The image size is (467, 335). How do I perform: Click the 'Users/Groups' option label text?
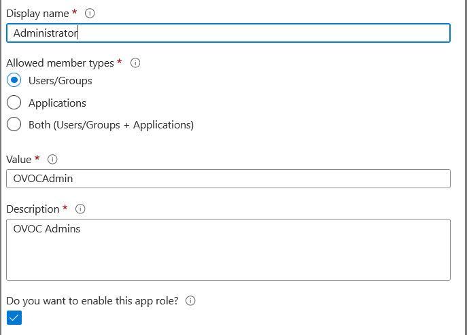click(x=60, y=81)
